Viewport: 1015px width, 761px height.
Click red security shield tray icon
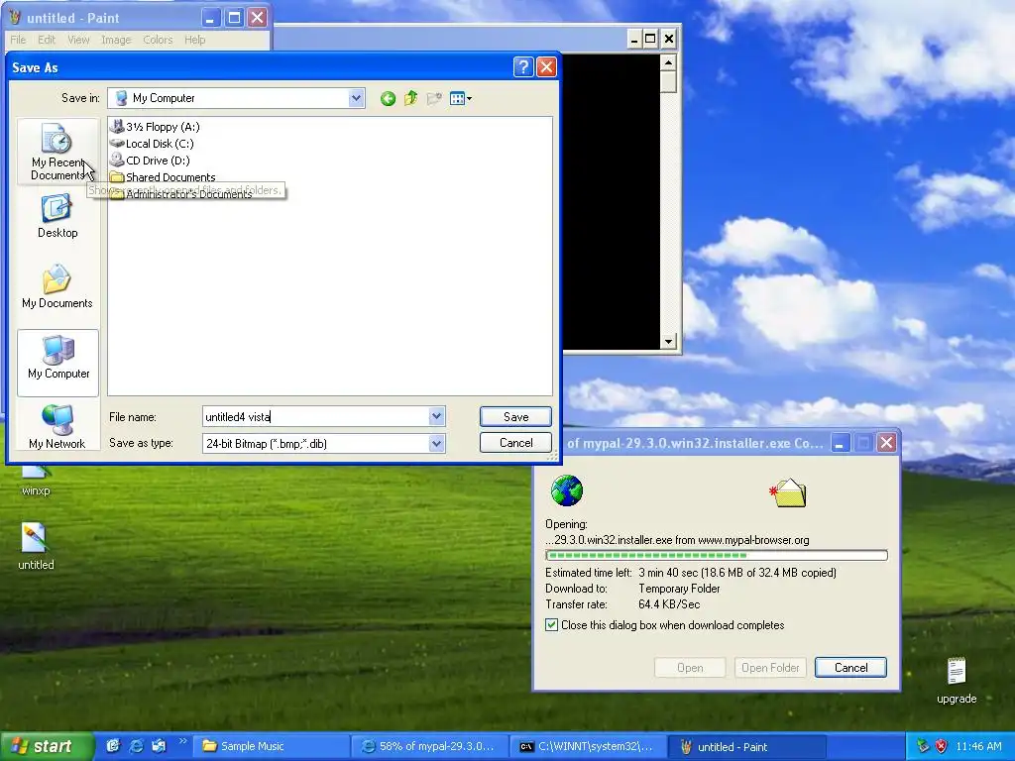pyautogui.click(x=941, y=746)
